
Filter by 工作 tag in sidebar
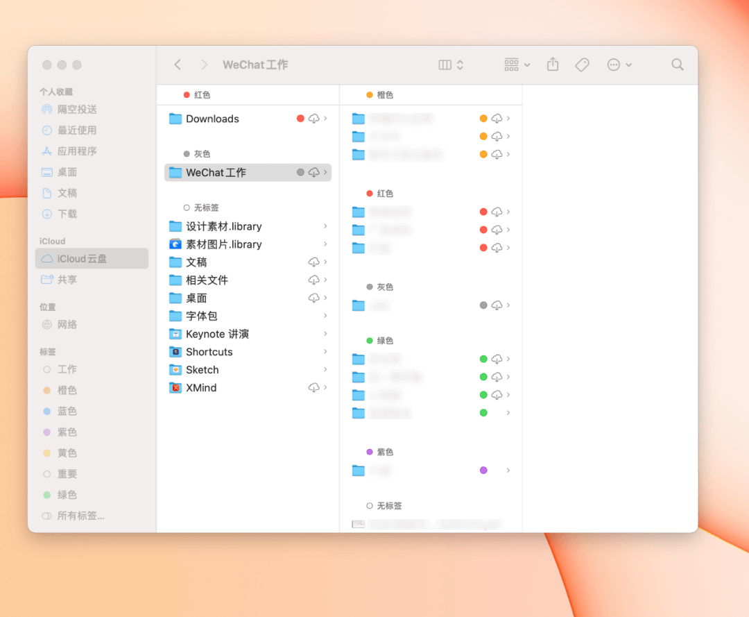tap(92, 369)
